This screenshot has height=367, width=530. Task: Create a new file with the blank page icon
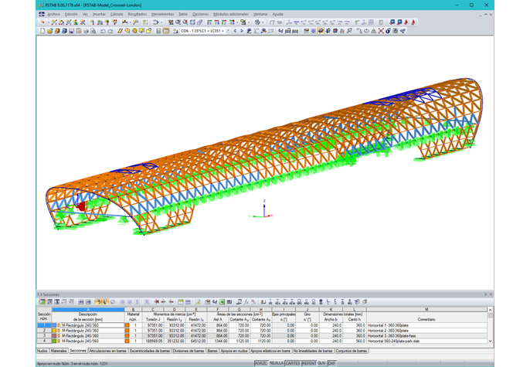[x=42, y=31]
